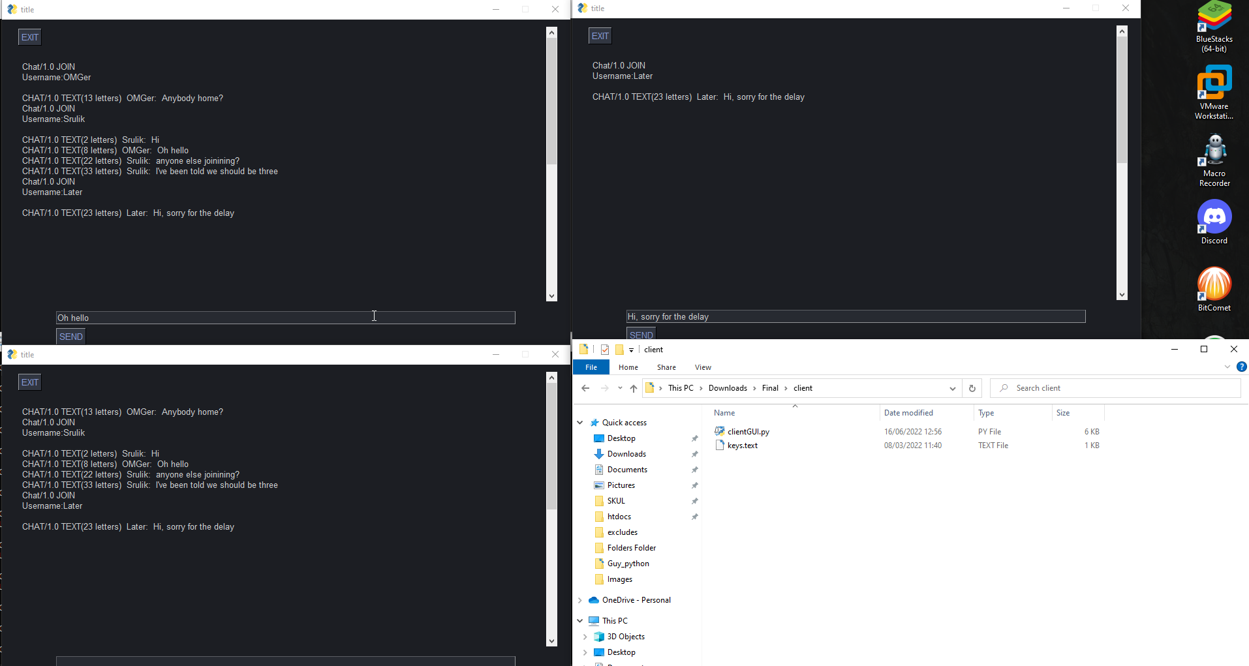Viewport: 1249px width, 666px height.
Task: Launch Macro Recorder desktop icon
Action: click(1214, 160)
